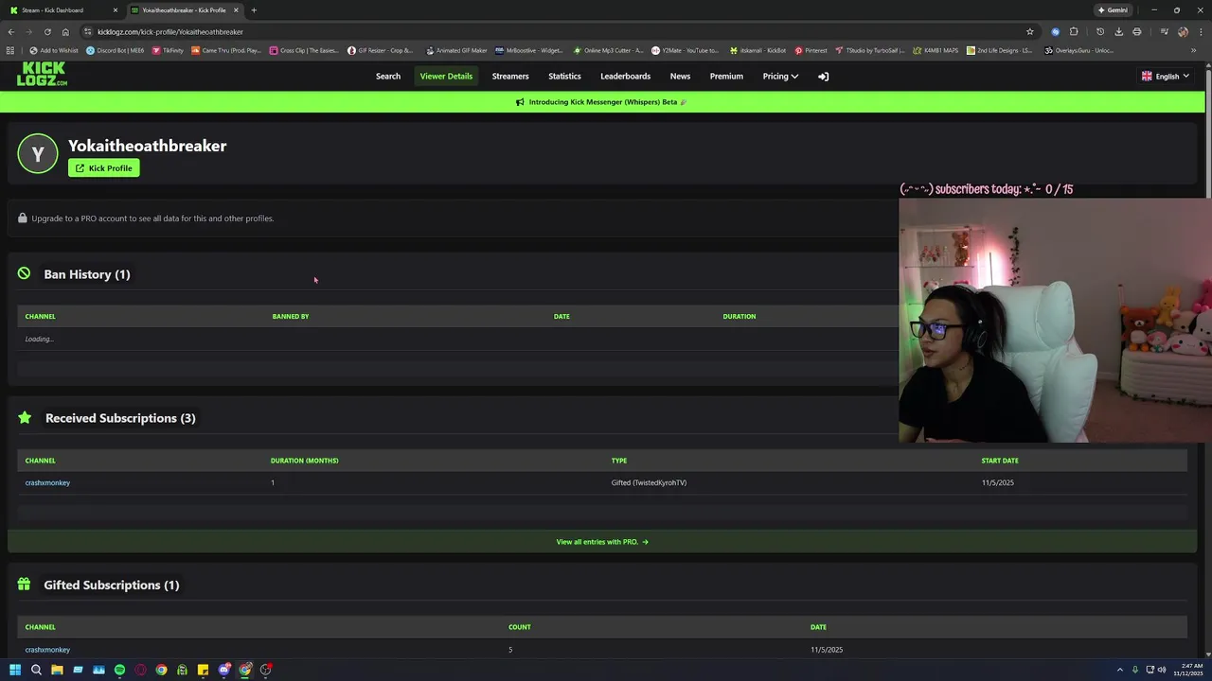Open Windows taskbar search
This screenshot has height=681, width=1212.
[x=36, y=670]
